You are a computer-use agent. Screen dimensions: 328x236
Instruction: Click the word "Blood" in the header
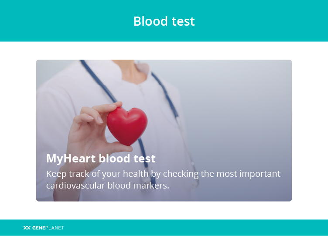click(x=150, y=21)
